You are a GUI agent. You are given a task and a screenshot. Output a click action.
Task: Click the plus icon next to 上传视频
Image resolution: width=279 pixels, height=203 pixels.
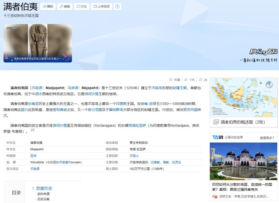tap(117, 7)
